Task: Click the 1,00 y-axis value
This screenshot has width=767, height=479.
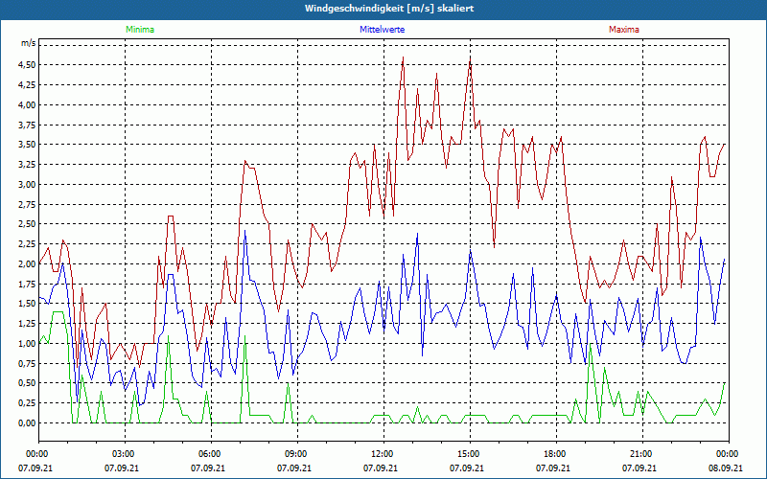Action: pos(27,344)
